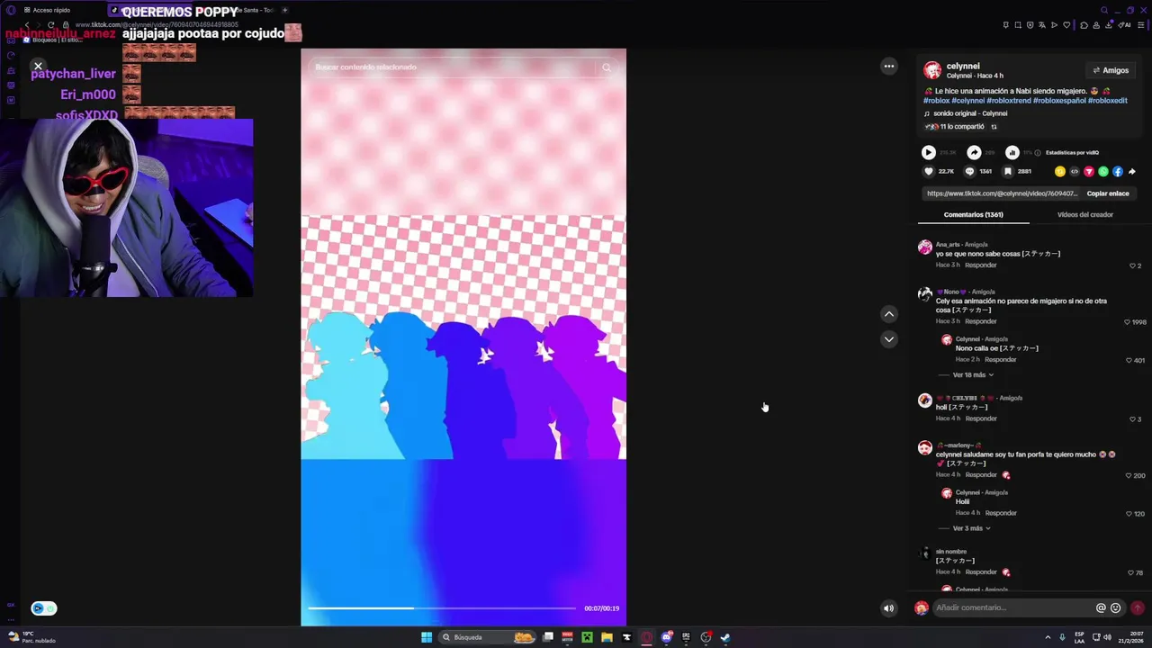Open Discord from the taskbar
This screenshot has width=1152, height=648.
[666, 637]
